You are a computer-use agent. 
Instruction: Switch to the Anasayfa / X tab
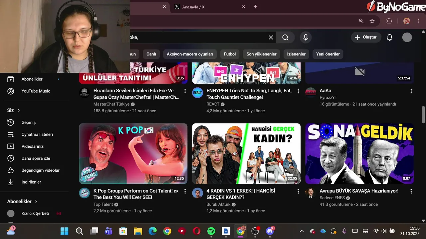(210, 7)
